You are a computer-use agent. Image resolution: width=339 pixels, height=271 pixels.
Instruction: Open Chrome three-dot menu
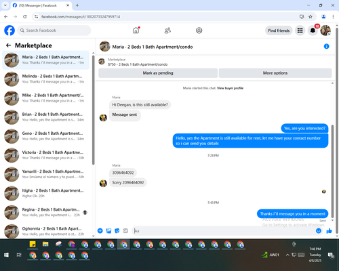333,17
